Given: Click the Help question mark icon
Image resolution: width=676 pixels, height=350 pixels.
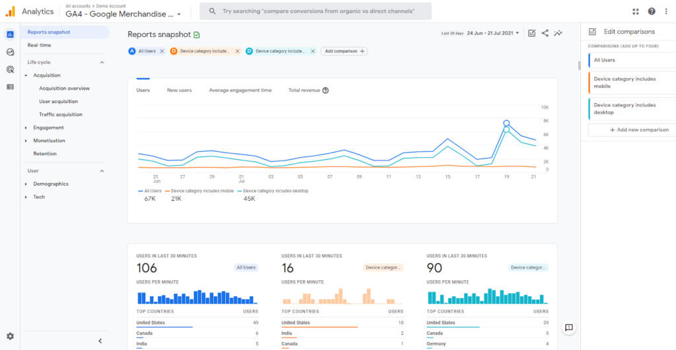Looking at the screenshot, I should tap(652, 11).
